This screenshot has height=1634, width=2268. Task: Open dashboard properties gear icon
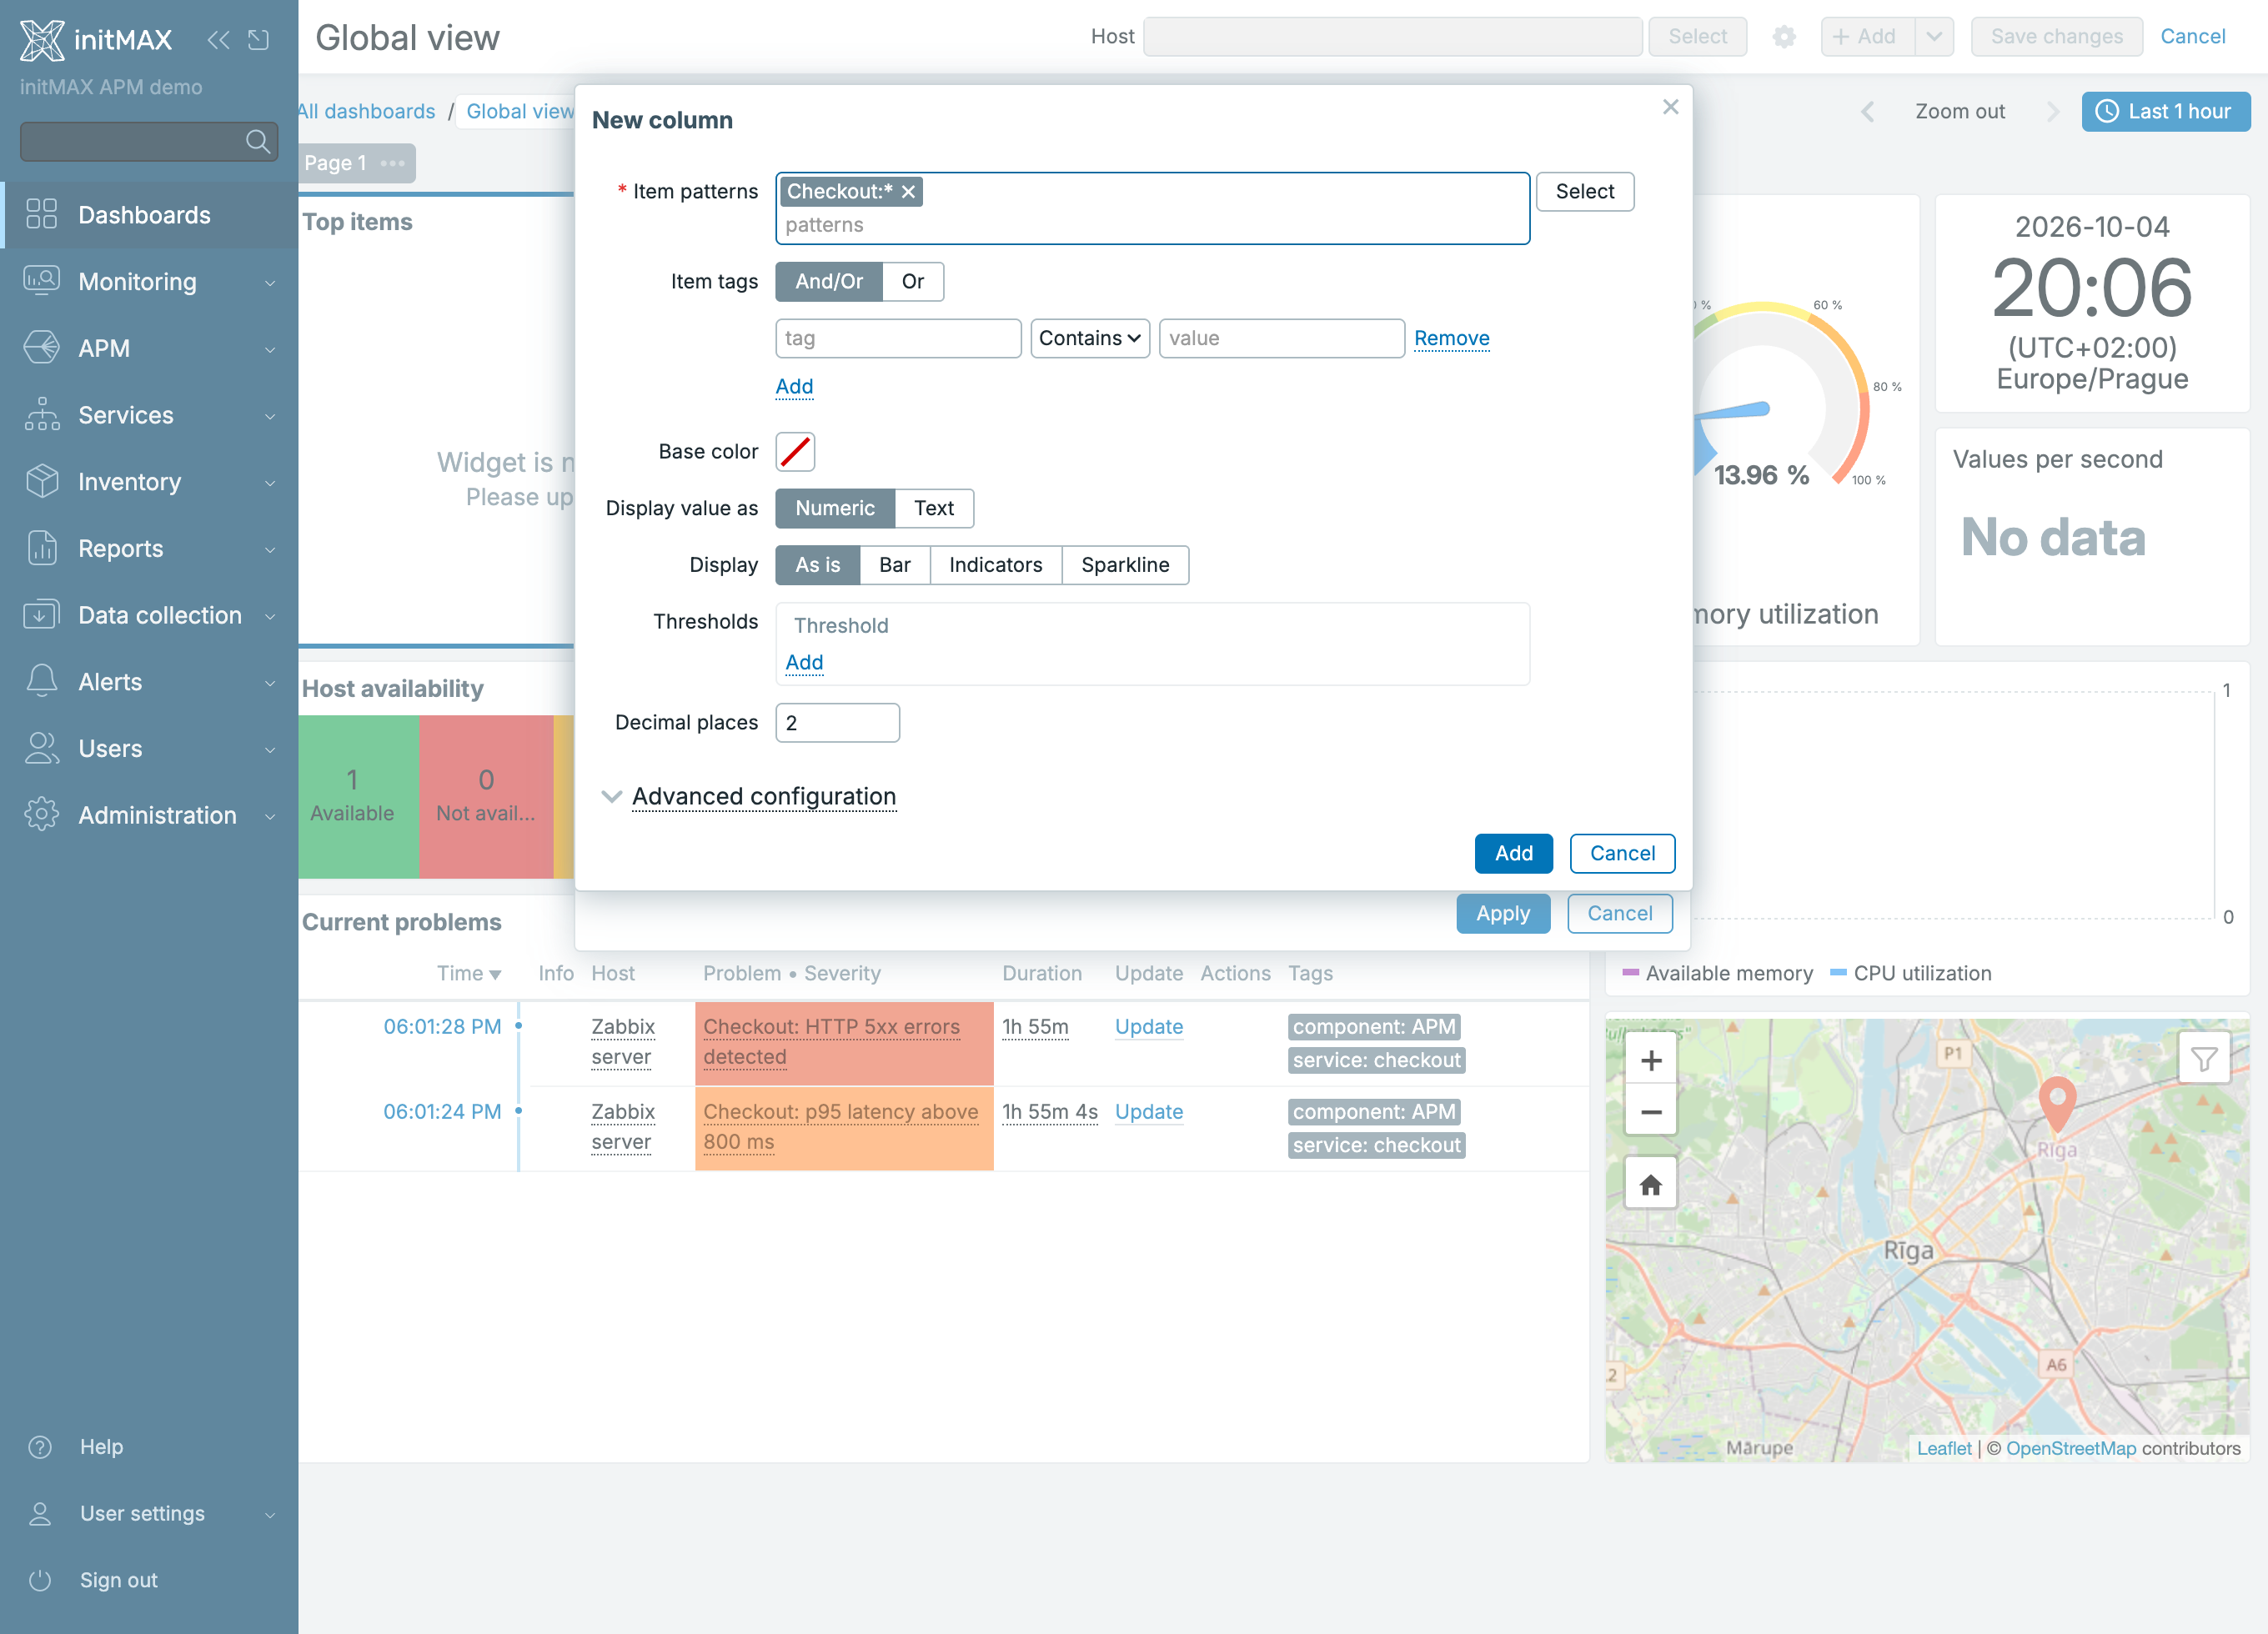coord(1784,37)
